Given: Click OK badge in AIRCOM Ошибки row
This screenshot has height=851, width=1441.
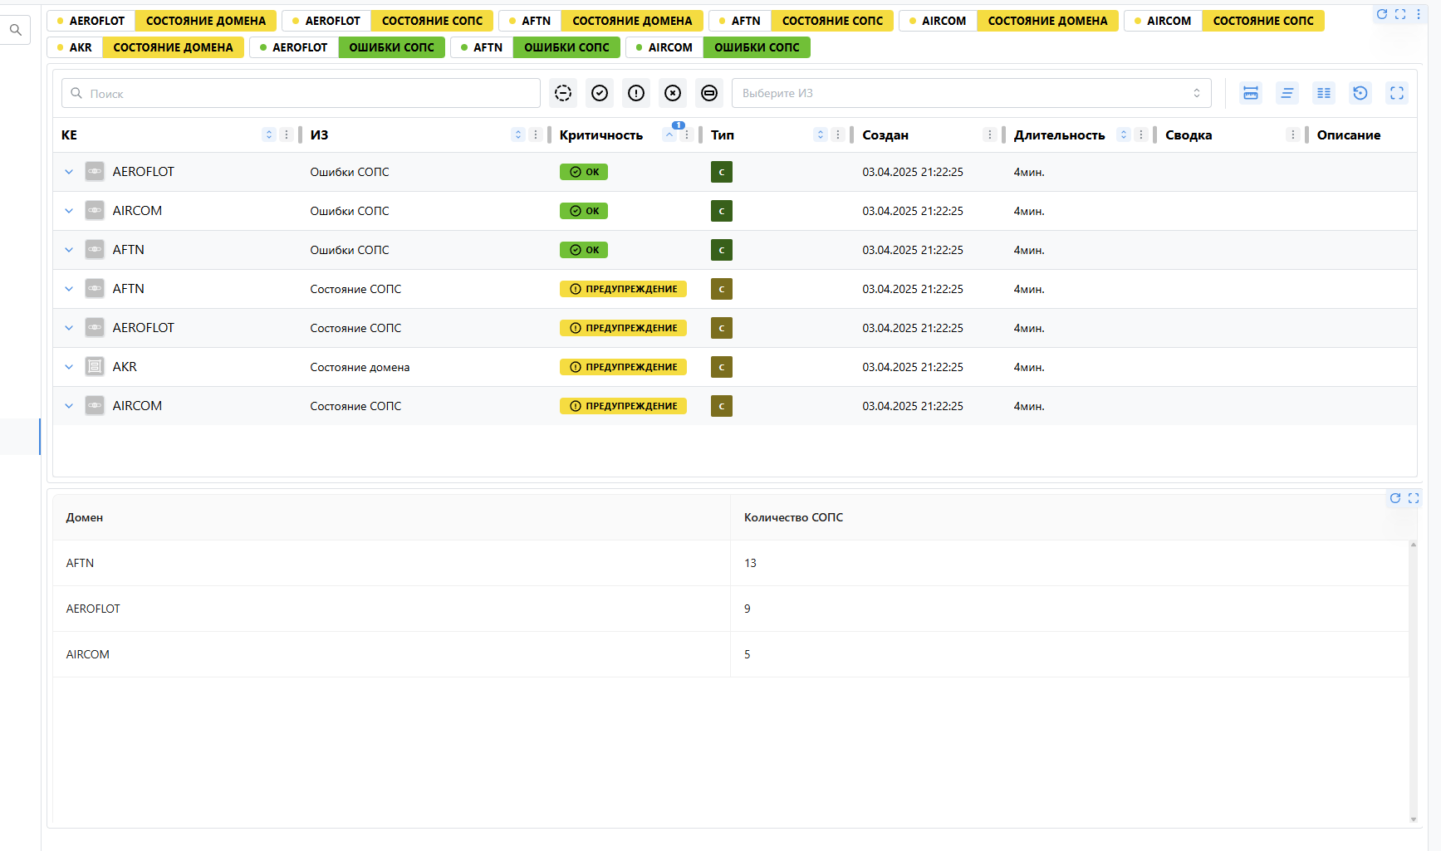Looking at the screenshot, I should pos(584,211).
